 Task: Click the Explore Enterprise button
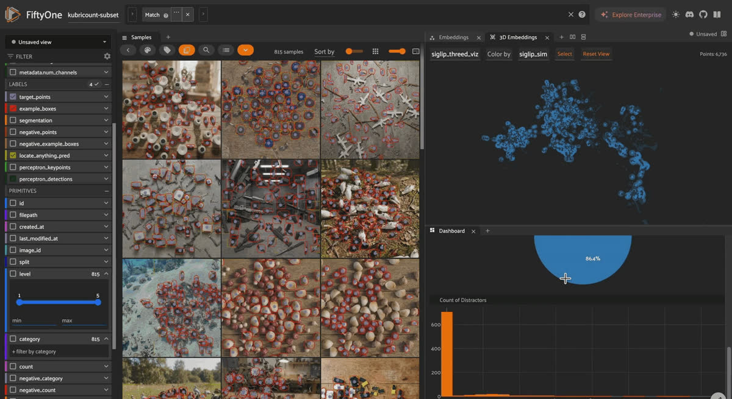point(631,15)
